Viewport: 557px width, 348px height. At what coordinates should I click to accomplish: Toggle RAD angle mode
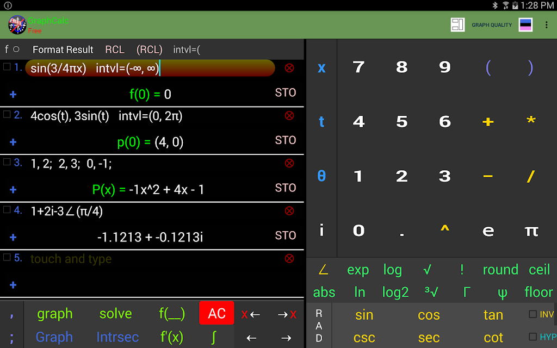click(319, 326)
